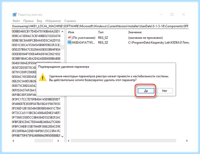Select key 0F3FC17CC7E70FB40A145D9BDD0D7
The image size is (200, 154).
pos(36,99)
